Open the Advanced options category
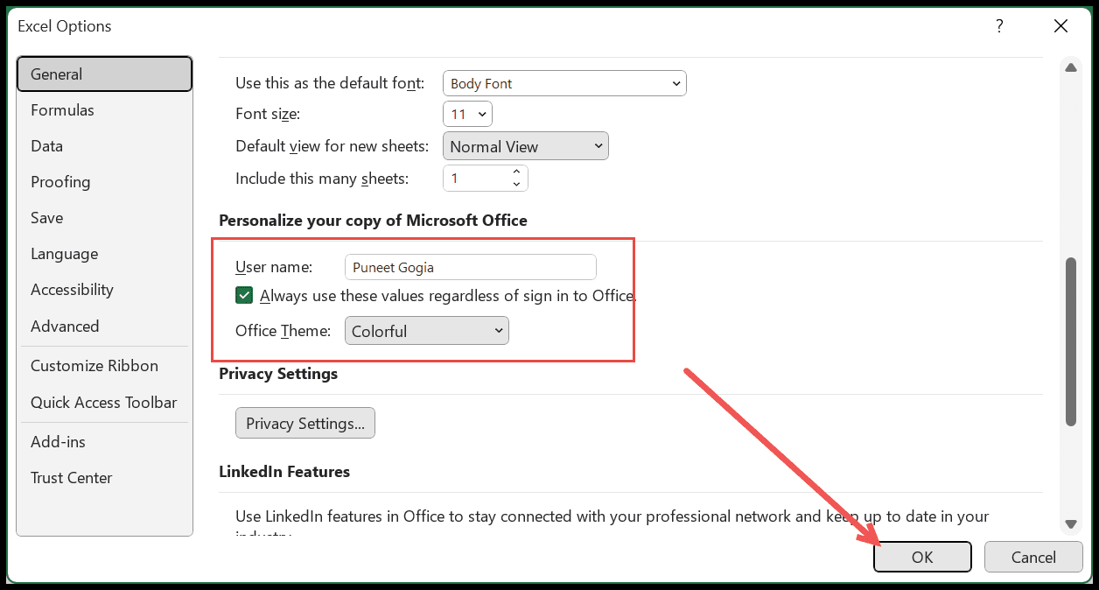The height and width of the screenshot is (590, 1099). point(65,327)
